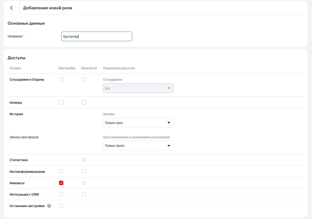Enable Просмотр for Сотрудники и Отделы

(x=84, y=79)
